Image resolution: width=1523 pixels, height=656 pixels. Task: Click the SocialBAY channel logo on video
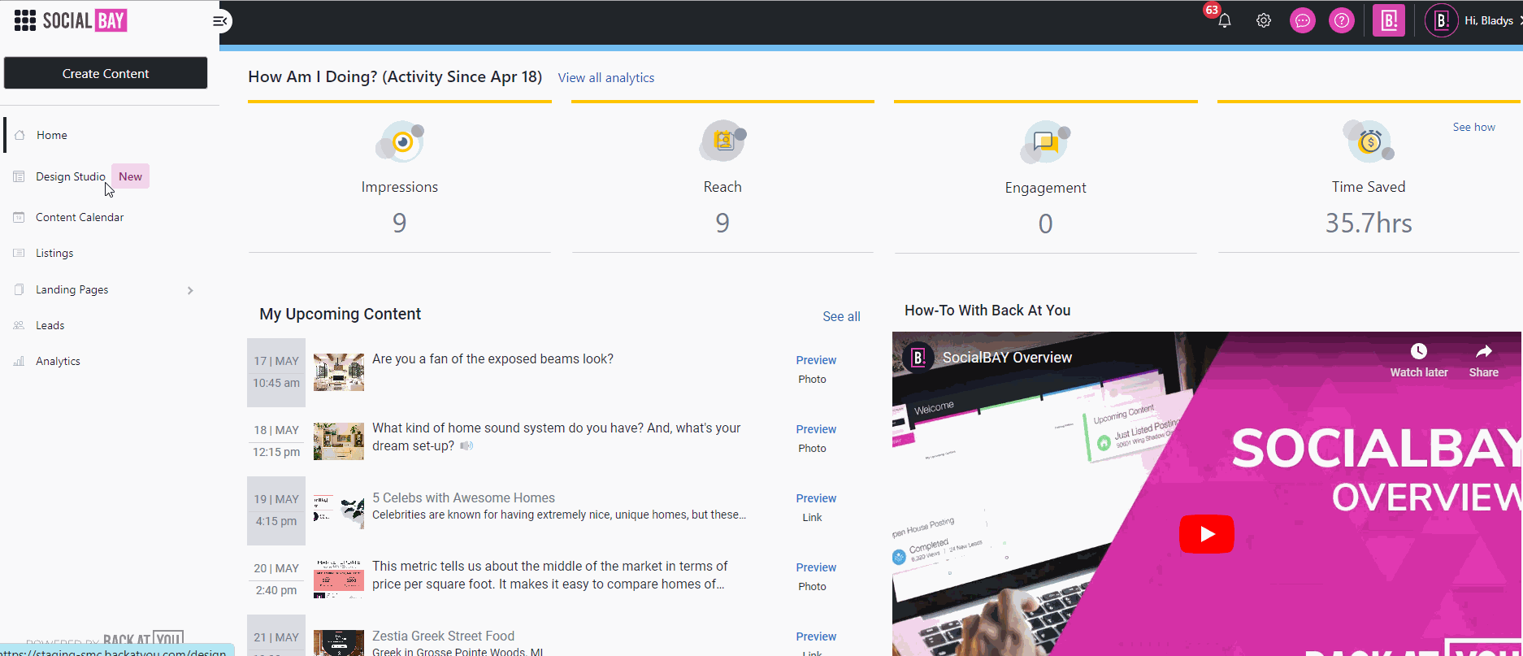pos(918,358)
